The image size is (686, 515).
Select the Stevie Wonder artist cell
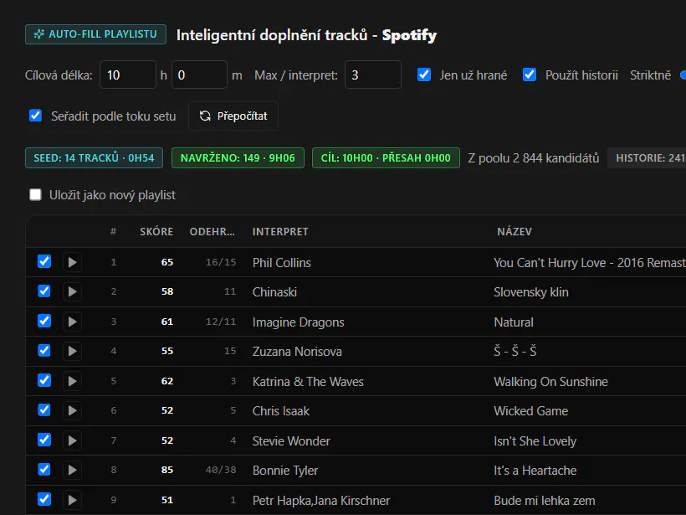pos(291,441)
